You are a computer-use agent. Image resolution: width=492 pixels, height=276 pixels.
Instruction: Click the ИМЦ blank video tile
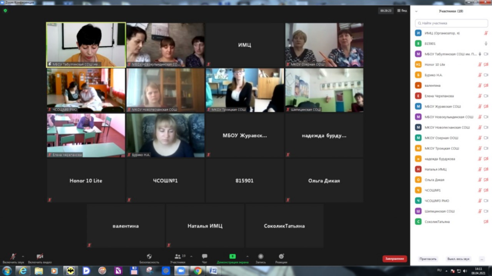pos(245,45)
